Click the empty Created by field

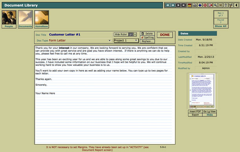pos(206,51)
